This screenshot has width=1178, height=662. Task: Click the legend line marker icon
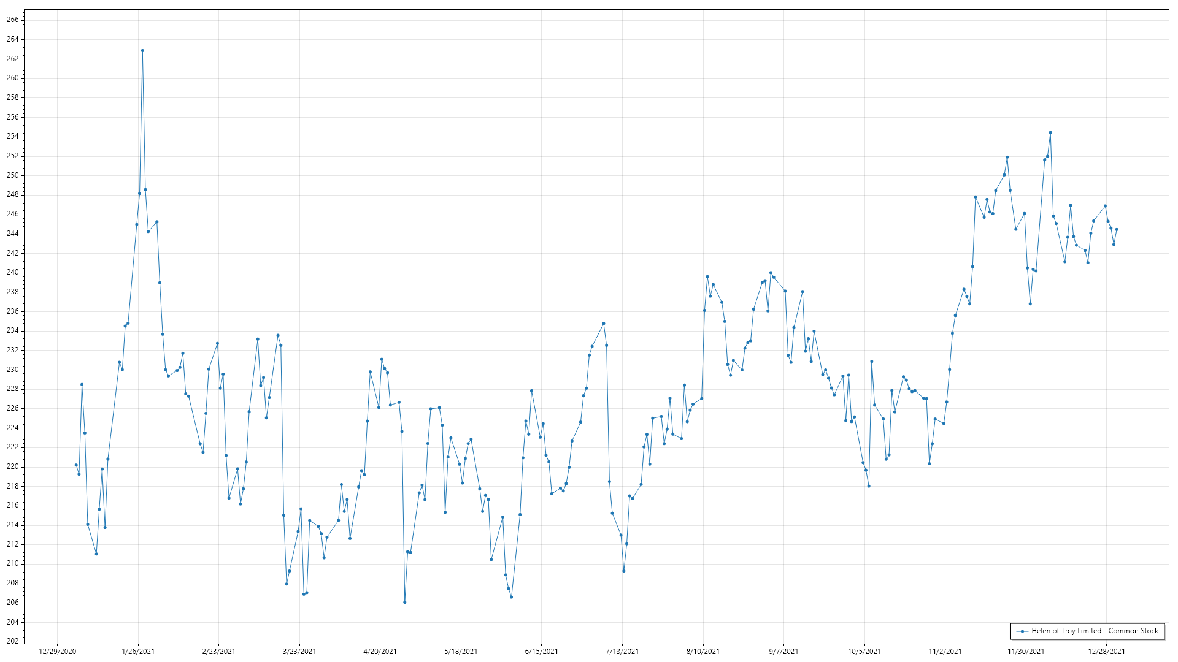pyautogui.click(x=1022, y=631)
